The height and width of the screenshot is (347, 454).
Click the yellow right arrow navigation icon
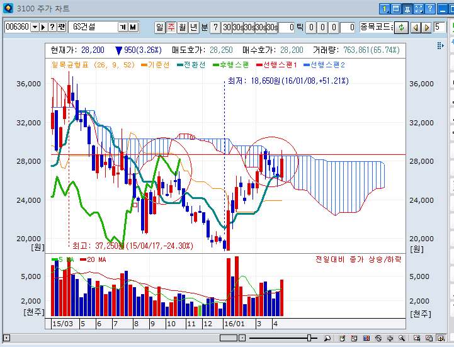[426, 27]
